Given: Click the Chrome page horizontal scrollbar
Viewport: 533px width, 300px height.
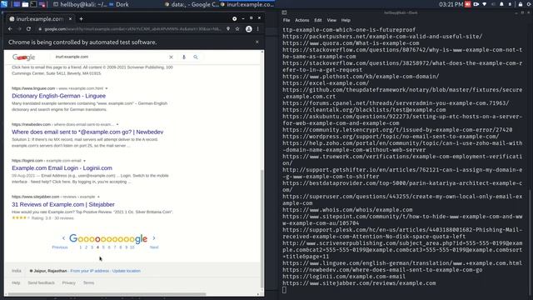Looking at the screenshot, I should coord(107,294).
